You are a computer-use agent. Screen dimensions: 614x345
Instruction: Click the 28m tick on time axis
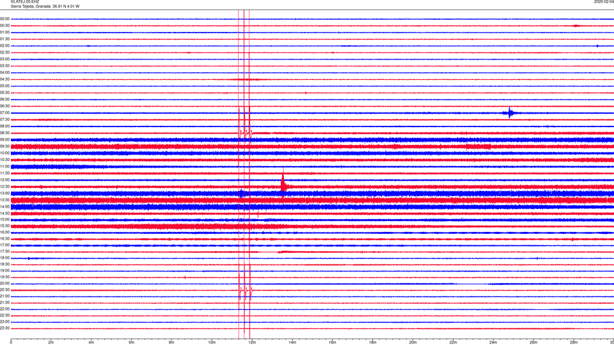click(574, 342)
